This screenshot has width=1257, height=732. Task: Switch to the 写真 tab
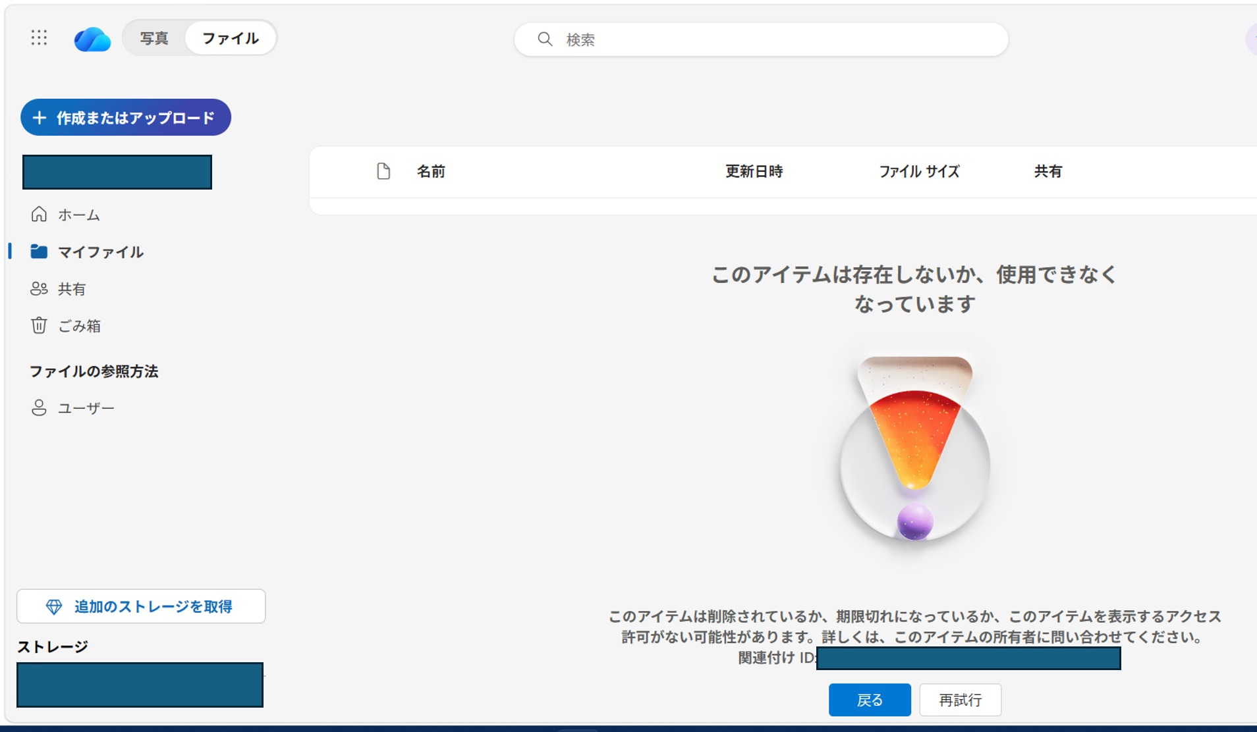[154, 38]
